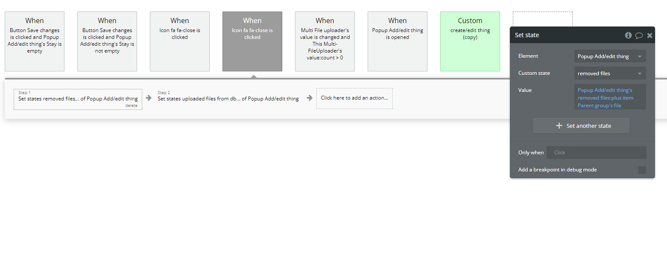Select the Custom create/edit thing (copy) event
The height and width of the screenshot is (277, 667).
[470, 41]
